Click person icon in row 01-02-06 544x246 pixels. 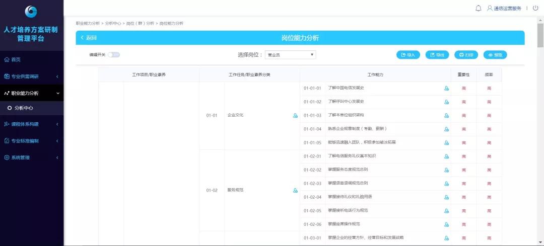click(446, 224)
